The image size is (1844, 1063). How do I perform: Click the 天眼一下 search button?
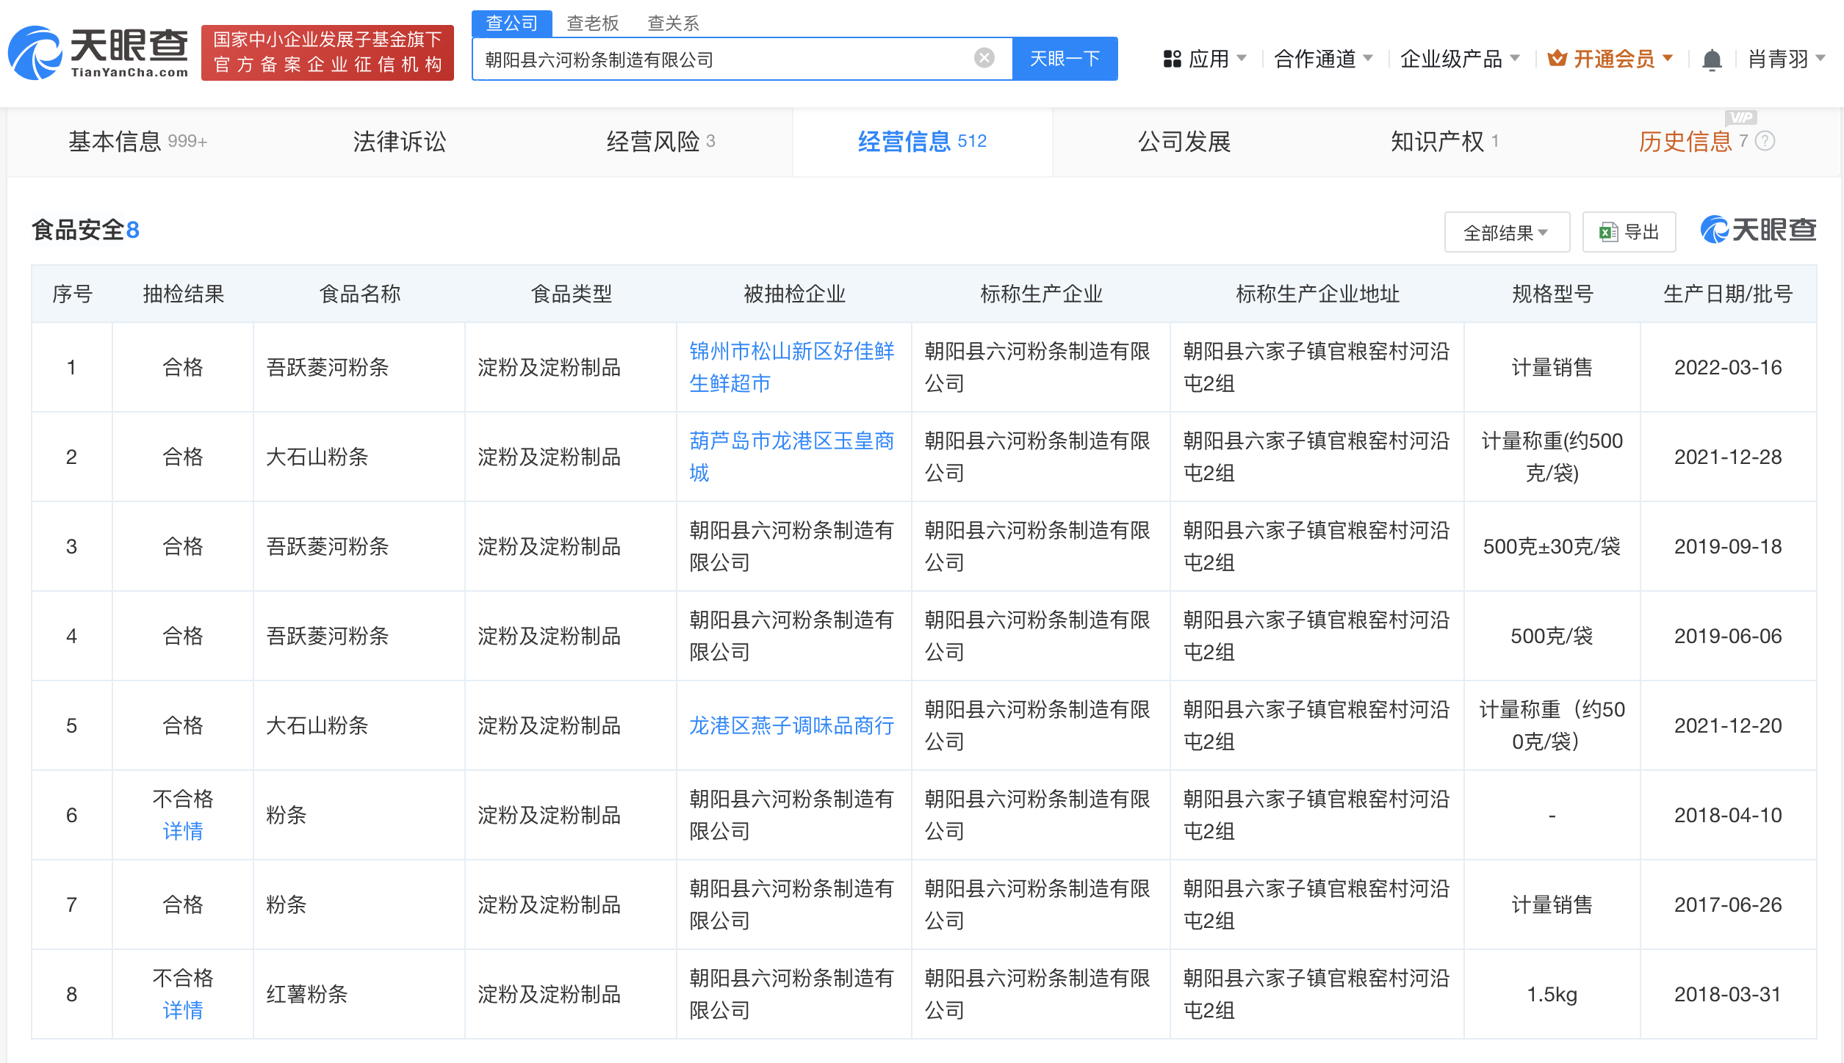1065,59
